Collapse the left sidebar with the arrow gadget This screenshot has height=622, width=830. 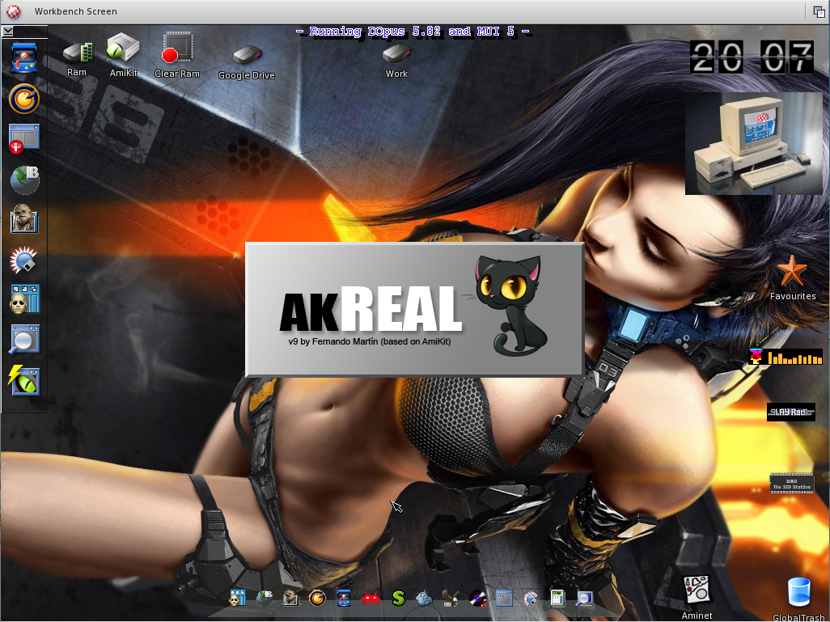(7, 32)
